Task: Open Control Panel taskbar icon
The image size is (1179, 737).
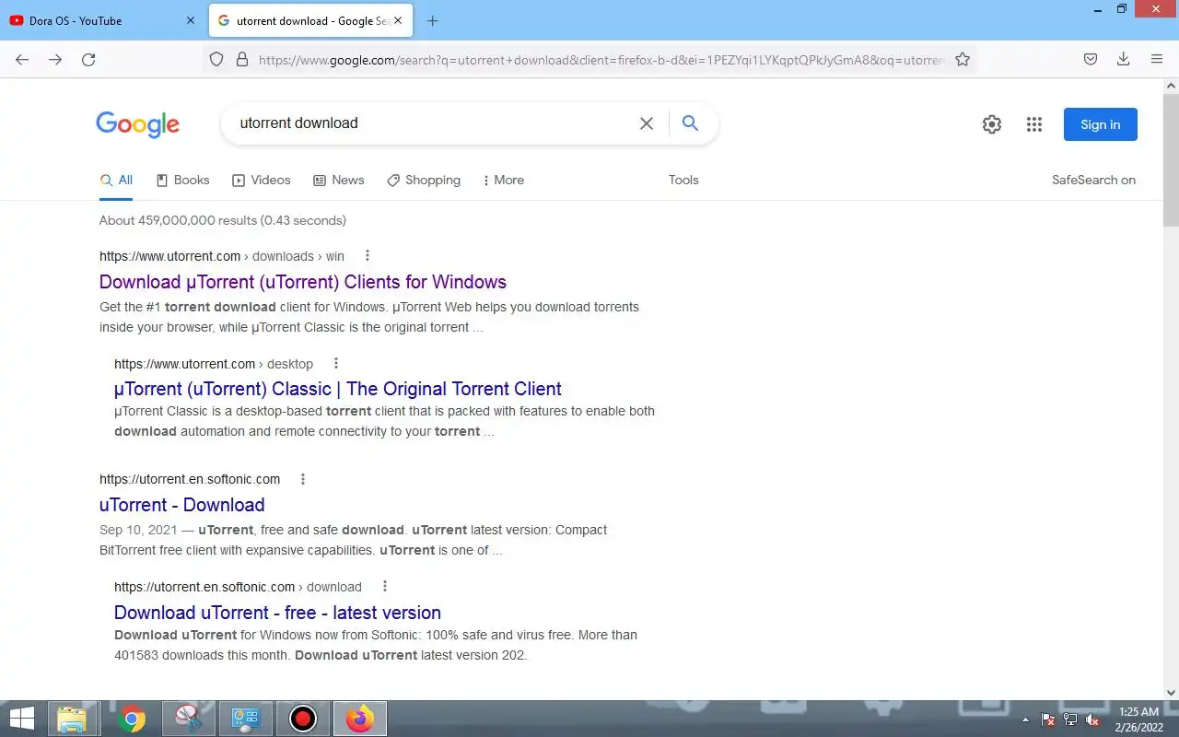Action: tap(246, 719)
